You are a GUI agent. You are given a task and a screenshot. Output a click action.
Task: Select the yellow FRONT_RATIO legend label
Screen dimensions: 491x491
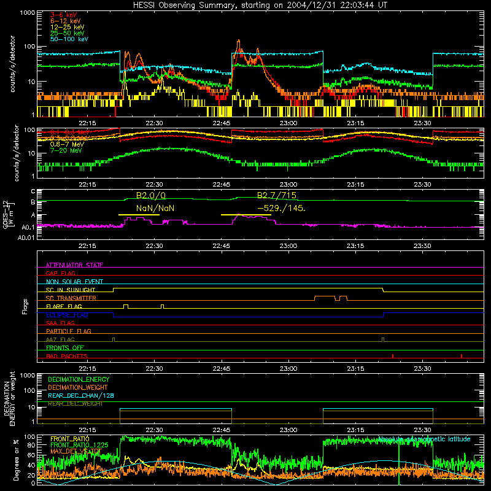70,439
